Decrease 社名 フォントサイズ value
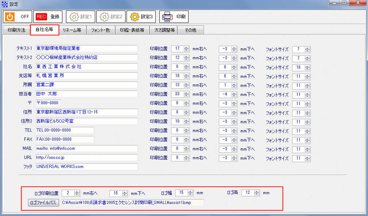This screenshot has height=216, width=368. point(307,68)
